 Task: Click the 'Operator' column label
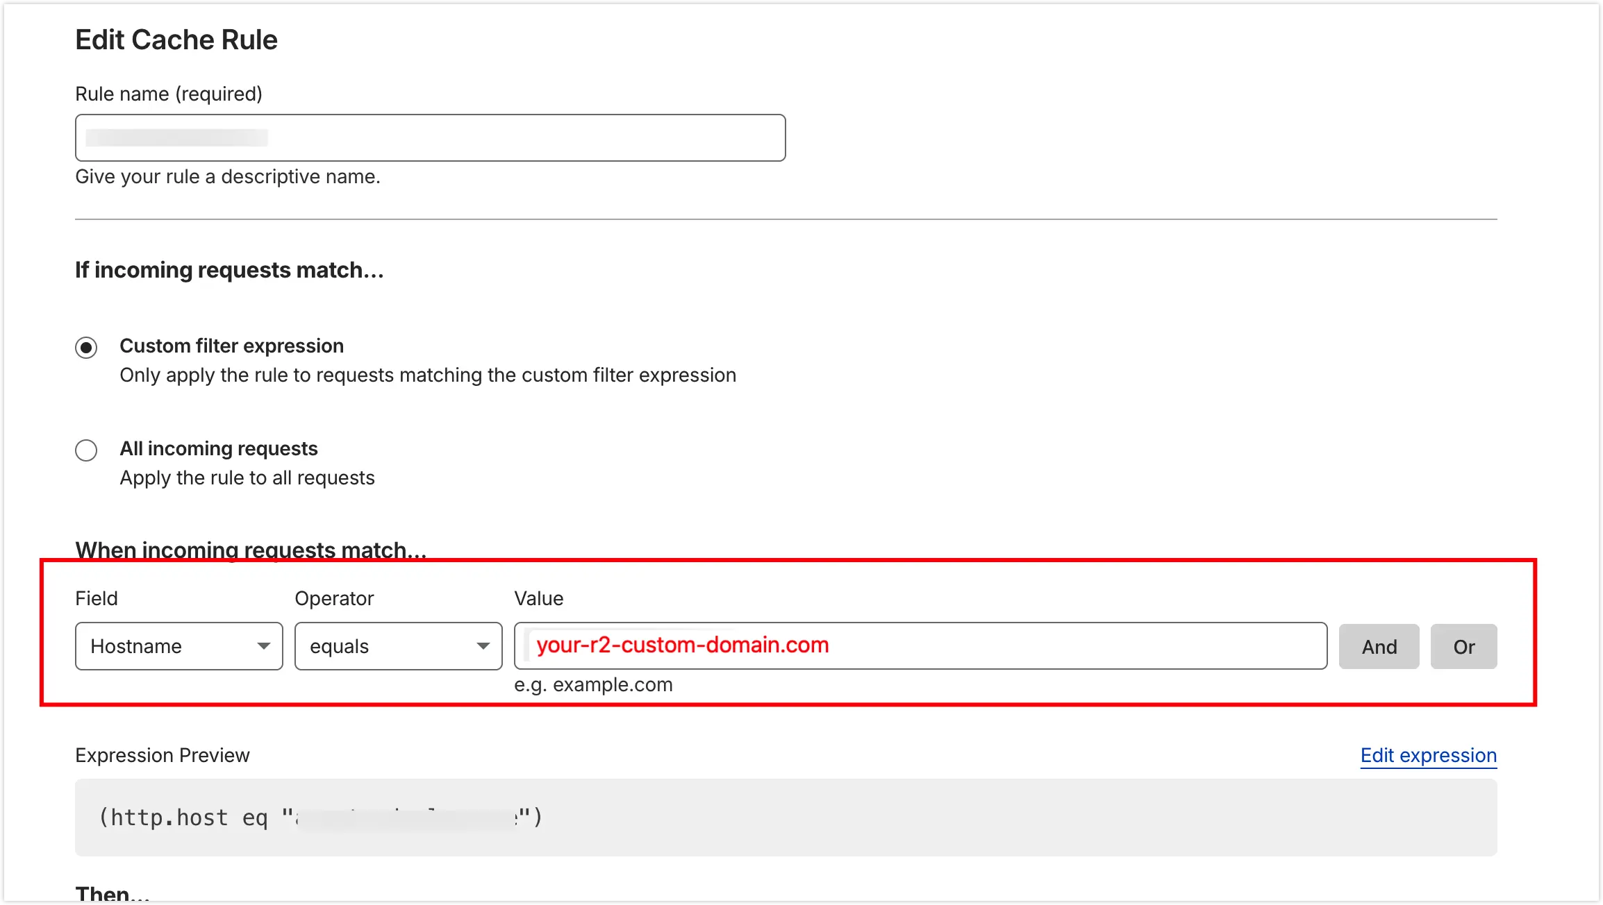coord(334,598)
